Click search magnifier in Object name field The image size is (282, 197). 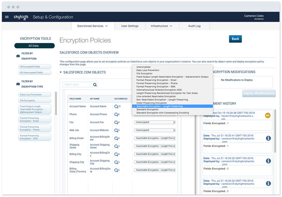pyautogui.click(x=95, y=84)
